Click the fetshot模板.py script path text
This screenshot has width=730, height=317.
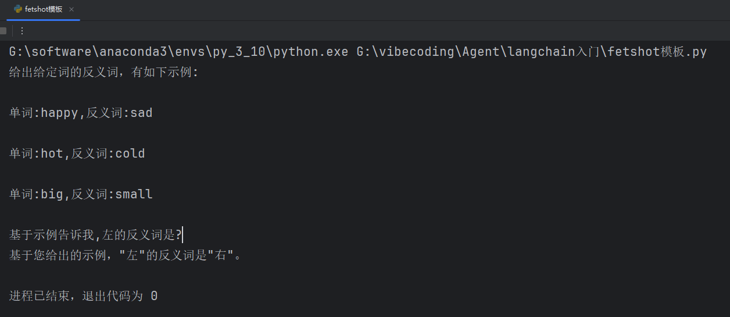(532, 52)
